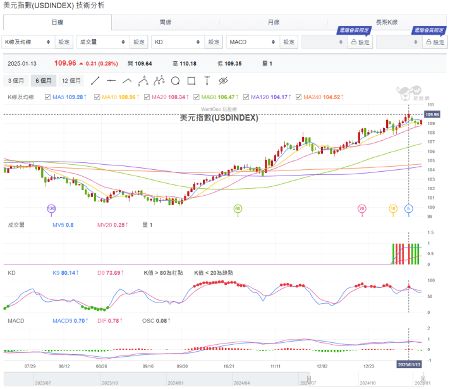Click the DIF 0.78 value
The width and height of the screenshot is (455, 389).
(x=110, y=321)
